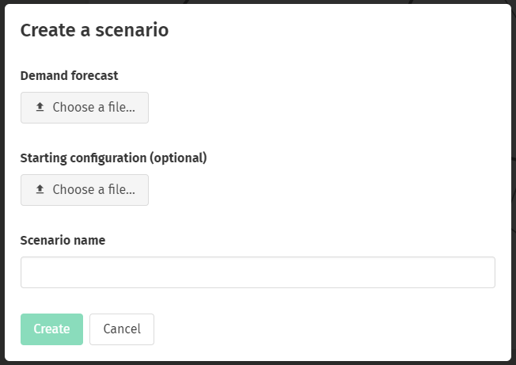Click the word "Create" on the green button
The image size is (516, 365).
(x=51, y=329)
